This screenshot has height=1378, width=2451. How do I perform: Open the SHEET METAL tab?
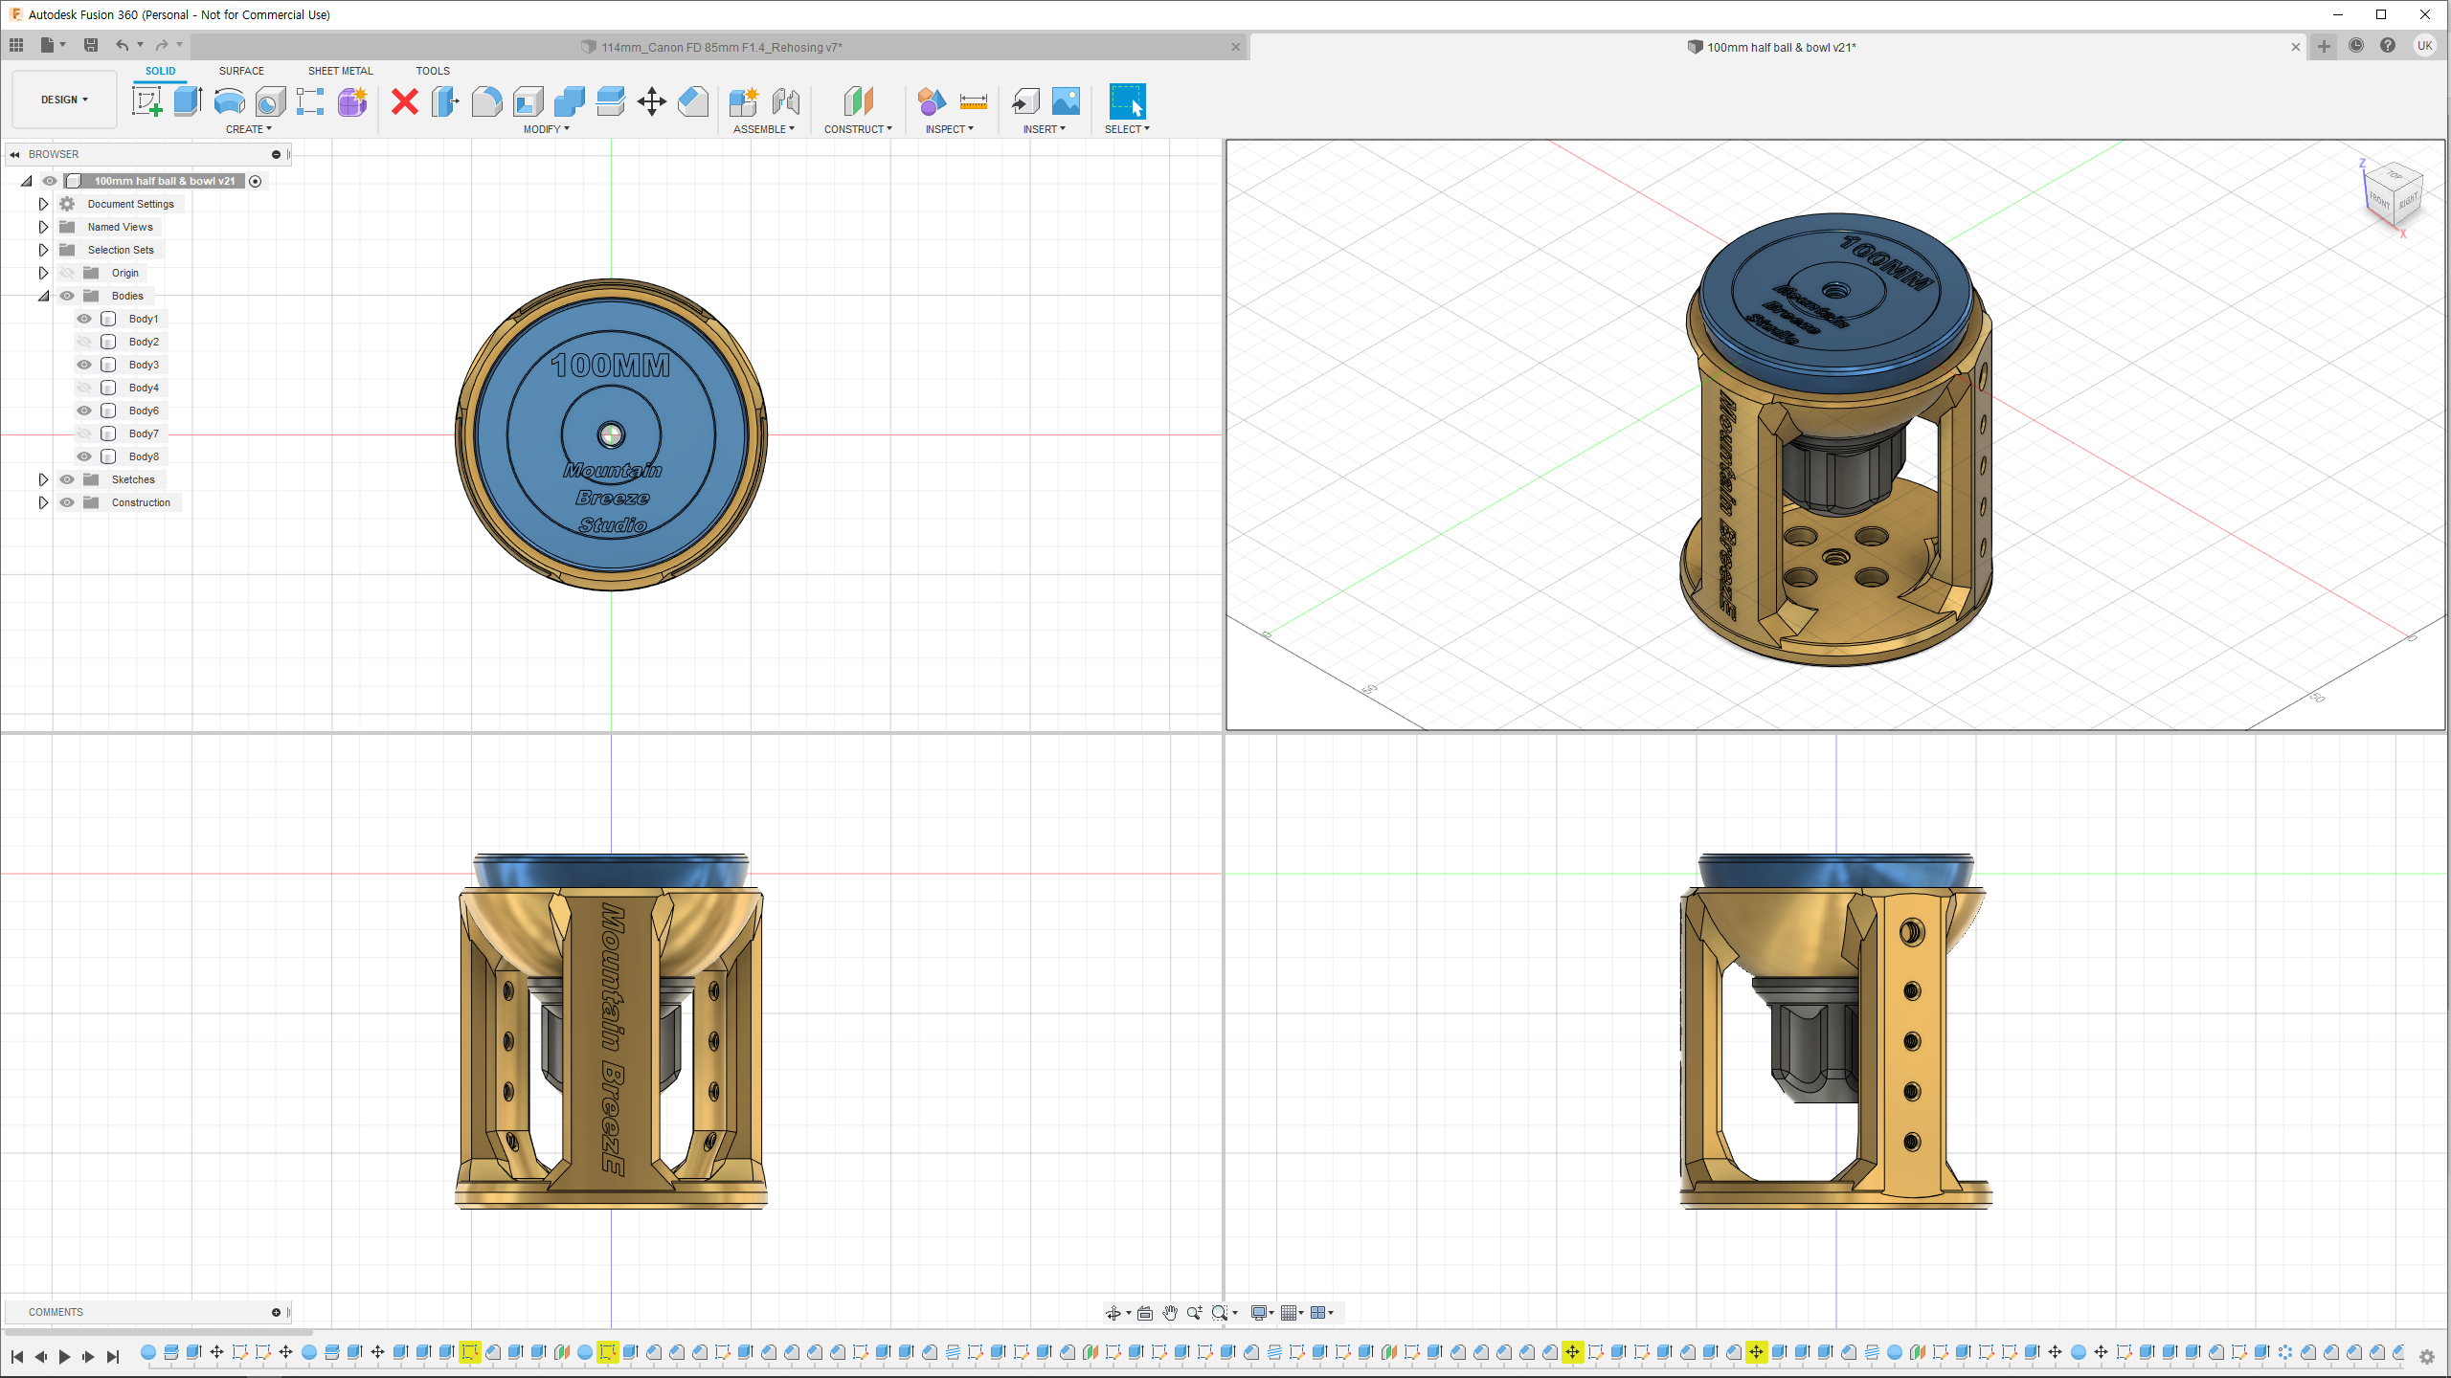340,71
